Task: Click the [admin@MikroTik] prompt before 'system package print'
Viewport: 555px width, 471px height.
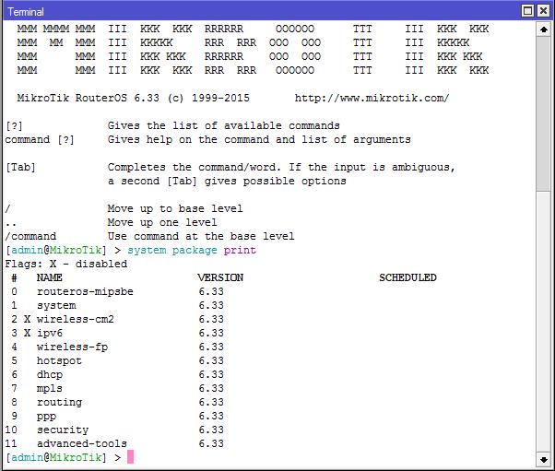Action: (x=56, y=250)
